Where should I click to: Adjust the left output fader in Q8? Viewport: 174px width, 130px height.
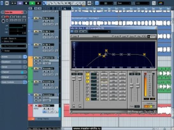tap(132, 86)
